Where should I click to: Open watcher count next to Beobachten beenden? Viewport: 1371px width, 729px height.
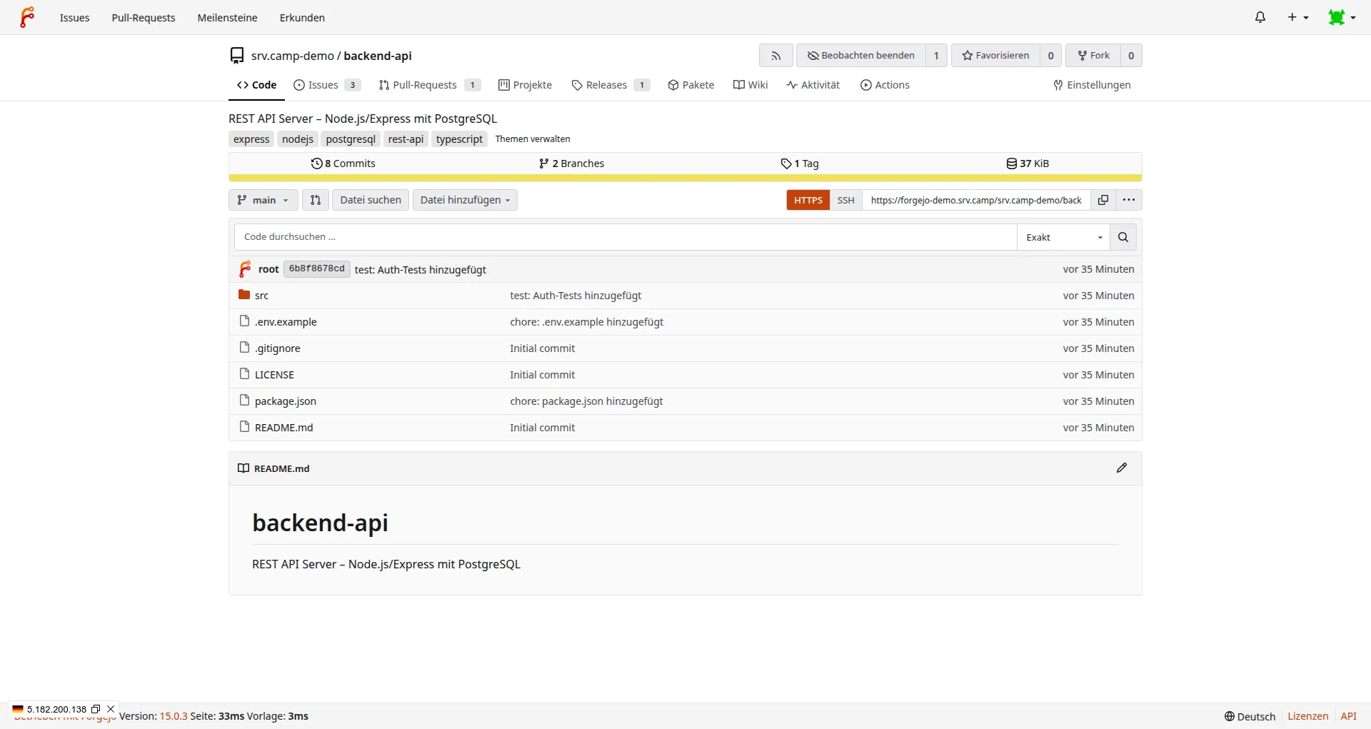click(x=936, y=56)
